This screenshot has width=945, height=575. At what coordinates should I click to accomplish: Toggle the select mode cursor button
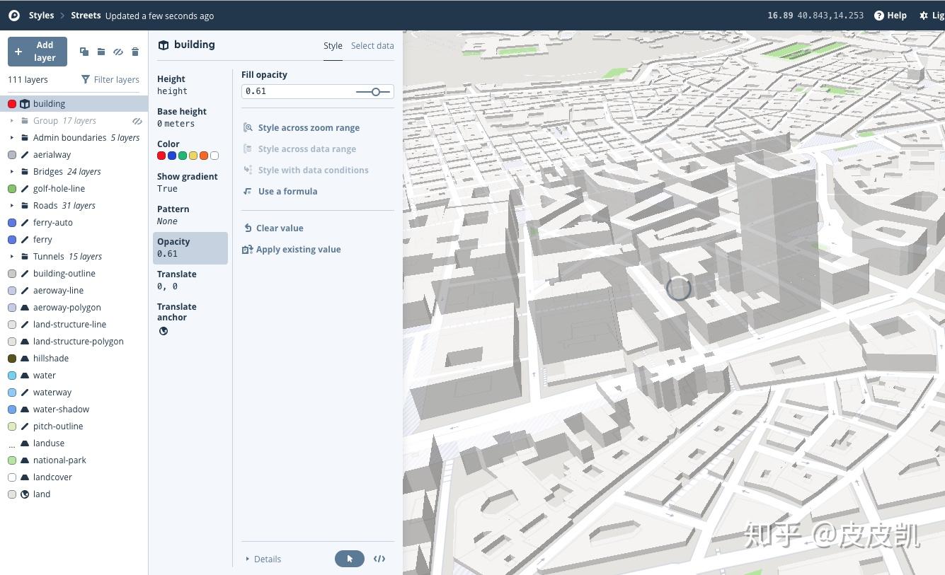pyautogui.click(x=349, y=559)
